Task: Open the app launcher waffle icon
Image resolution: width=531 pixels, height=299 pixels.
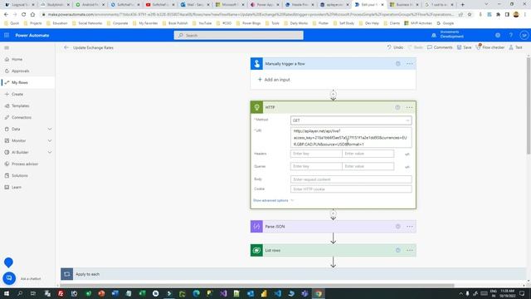Action: tap(7, 35)
